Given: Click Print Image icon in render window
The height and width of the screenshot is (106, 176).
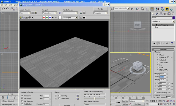Looking at the screenshot, I should coord(29,17).
